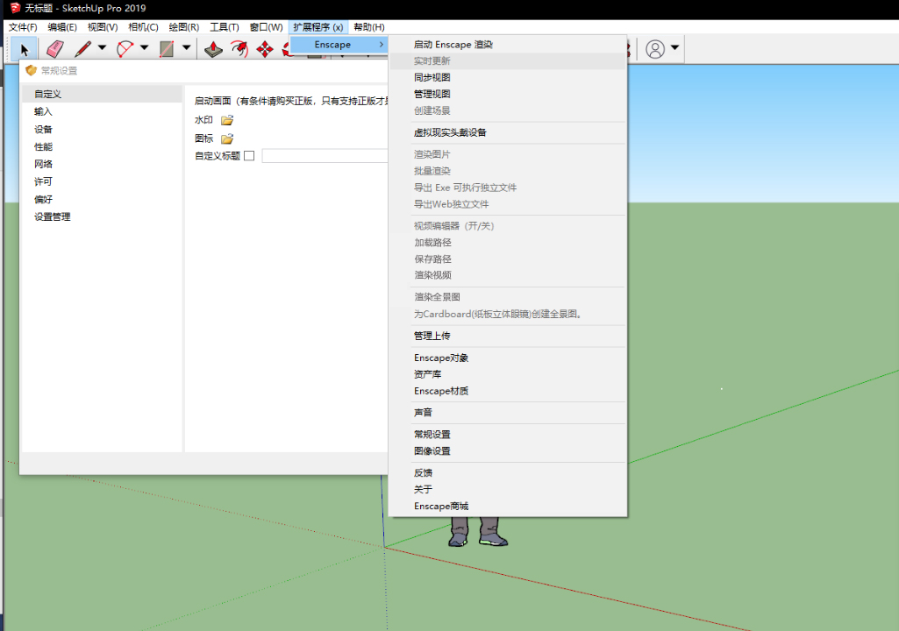The image size is (899, 631).
Task: Expand the Line tool dropdown arrow
Action: pos(102,48)
